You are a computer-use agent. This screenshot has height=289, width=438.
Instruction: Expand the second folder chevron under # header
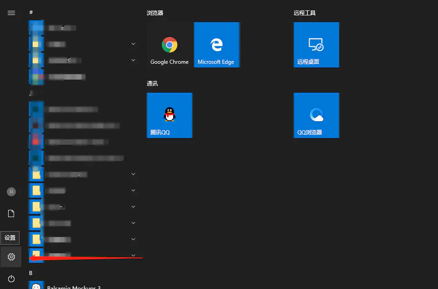coord(133,60)
